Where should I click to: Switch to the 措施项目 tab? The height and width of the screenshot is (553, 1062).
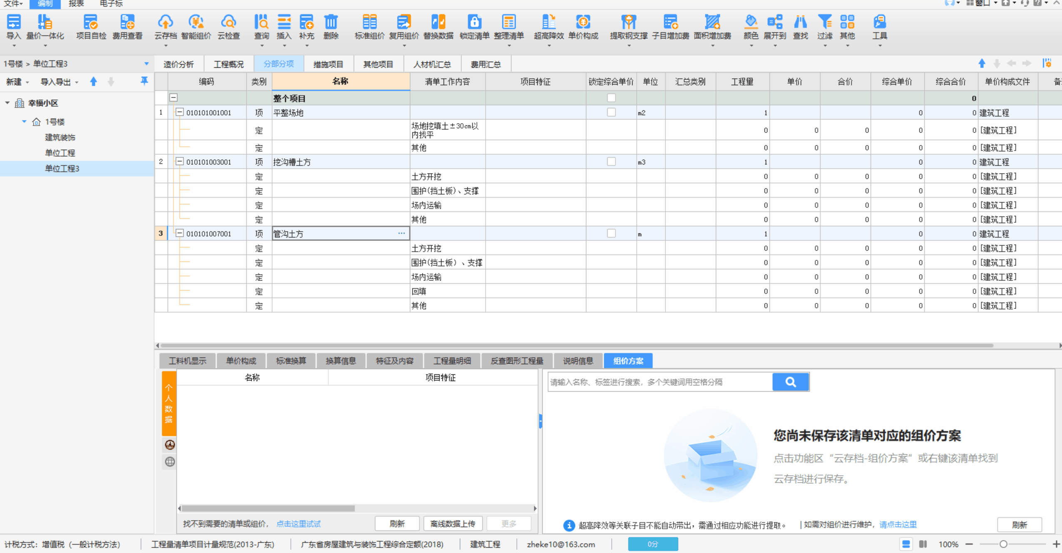click(328, 64)
